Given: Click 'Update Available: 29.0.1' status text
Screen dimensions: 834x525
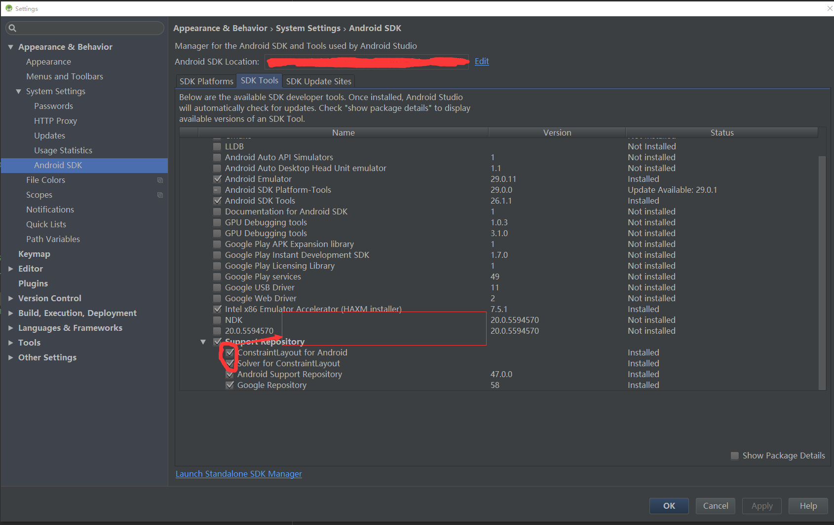Looking at the screenshot, I should point(672,190).
